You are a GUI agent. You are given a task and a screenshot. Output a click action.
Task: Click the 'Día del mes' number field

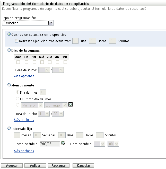point(43,92)
